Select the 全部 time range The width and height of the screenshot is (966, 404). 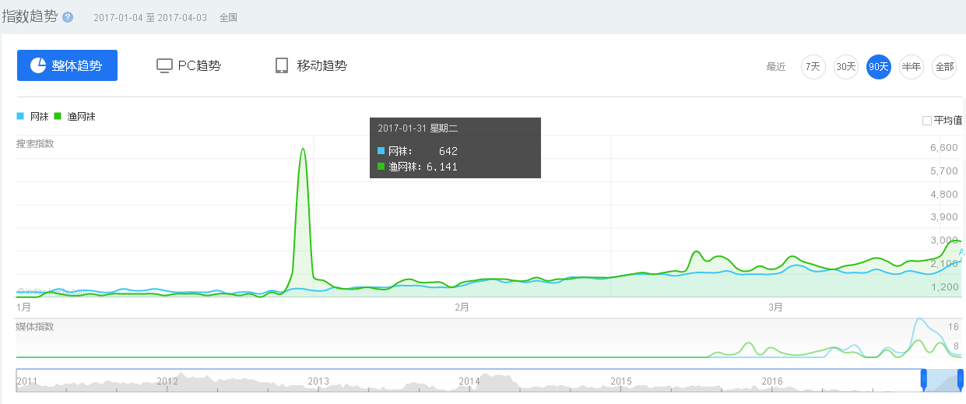coord(944,67)
